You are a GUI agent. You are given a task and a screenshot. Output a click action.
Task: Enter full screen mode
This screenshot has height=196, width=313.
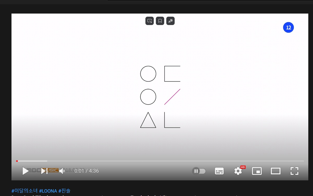[294, 171]
